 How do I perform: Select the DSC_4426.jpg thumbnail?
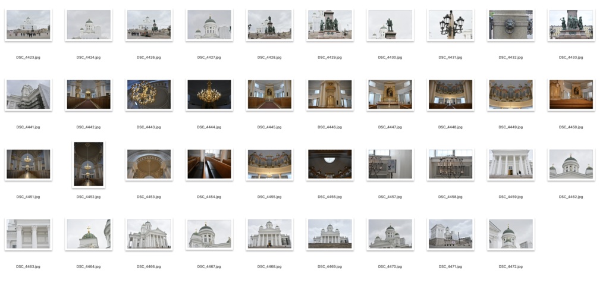[149, 25]
